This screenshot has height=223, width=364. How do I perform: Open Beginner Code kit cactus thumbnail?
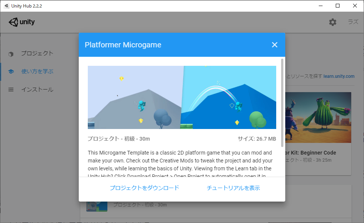pos(318,117)
